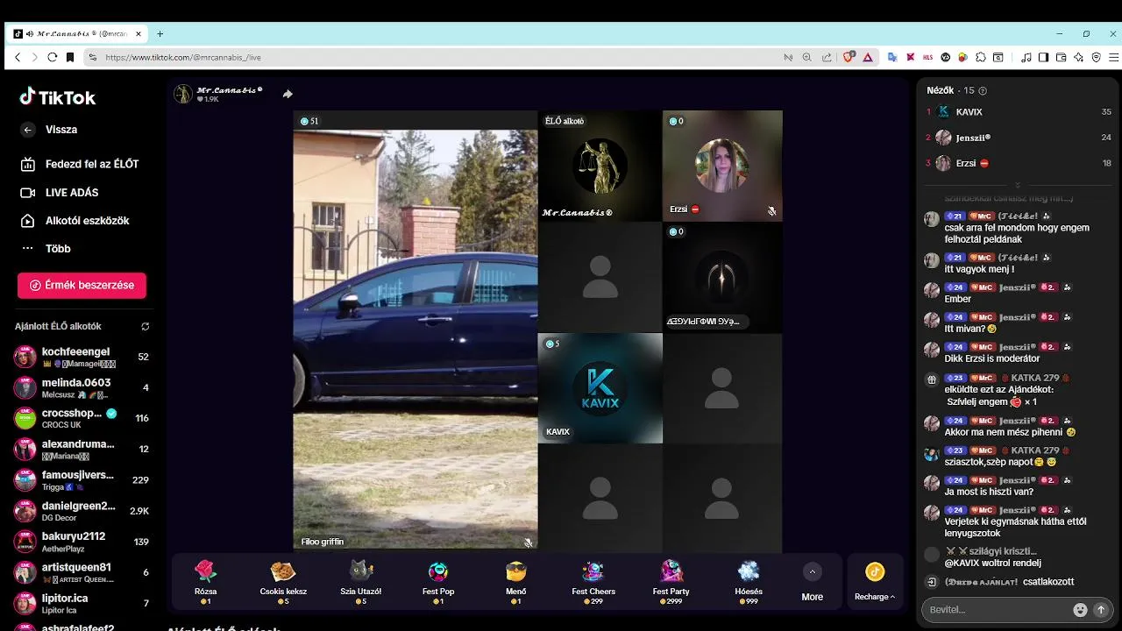This screenshot has height=631, width=1122.
Task: Open Brave Shields lion icon
Action: [849, 57]
